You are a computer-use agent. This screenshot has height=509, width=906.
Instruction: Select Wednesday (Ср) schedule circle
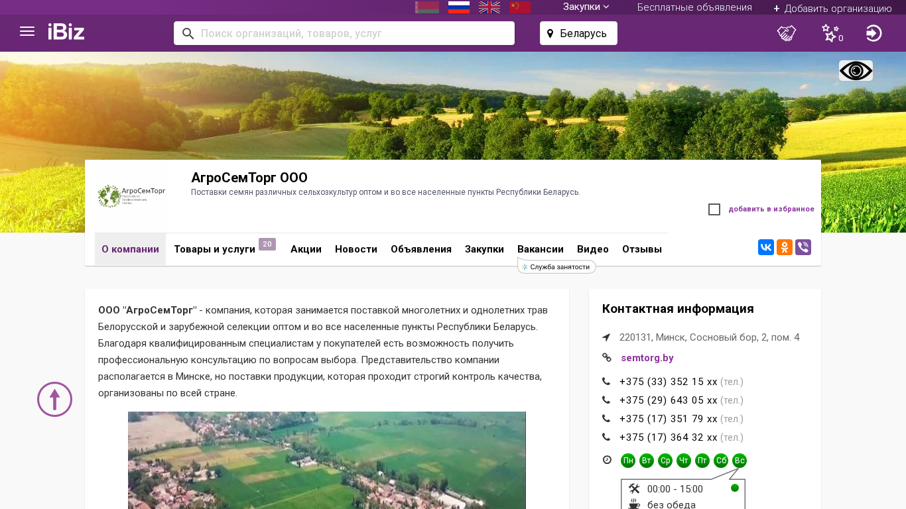tap(665, 461)
